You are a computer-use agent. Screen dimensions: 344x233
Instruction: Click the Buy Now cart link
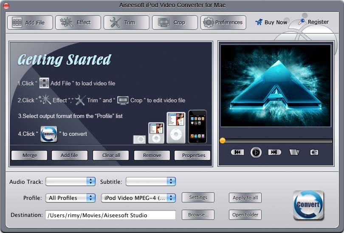(271, 22)
